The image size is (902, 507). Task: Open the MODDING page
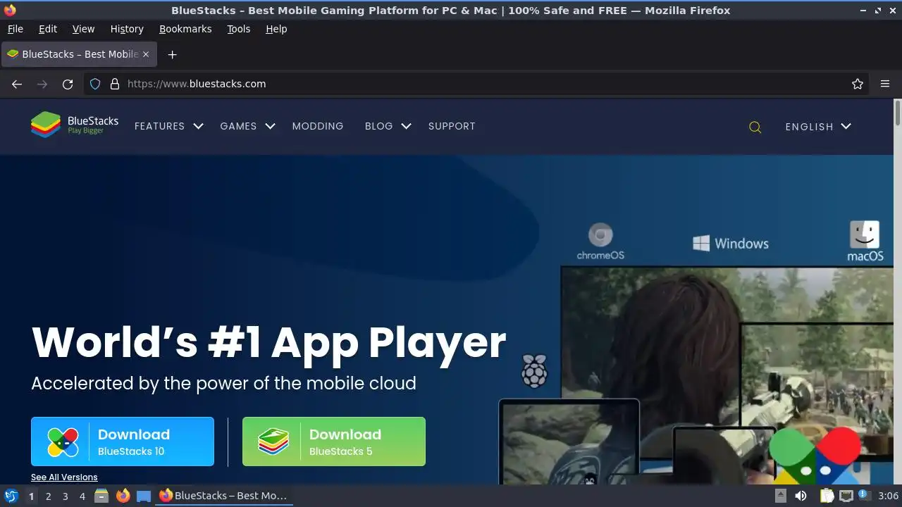pyautogui.click(x=318, y=126)
